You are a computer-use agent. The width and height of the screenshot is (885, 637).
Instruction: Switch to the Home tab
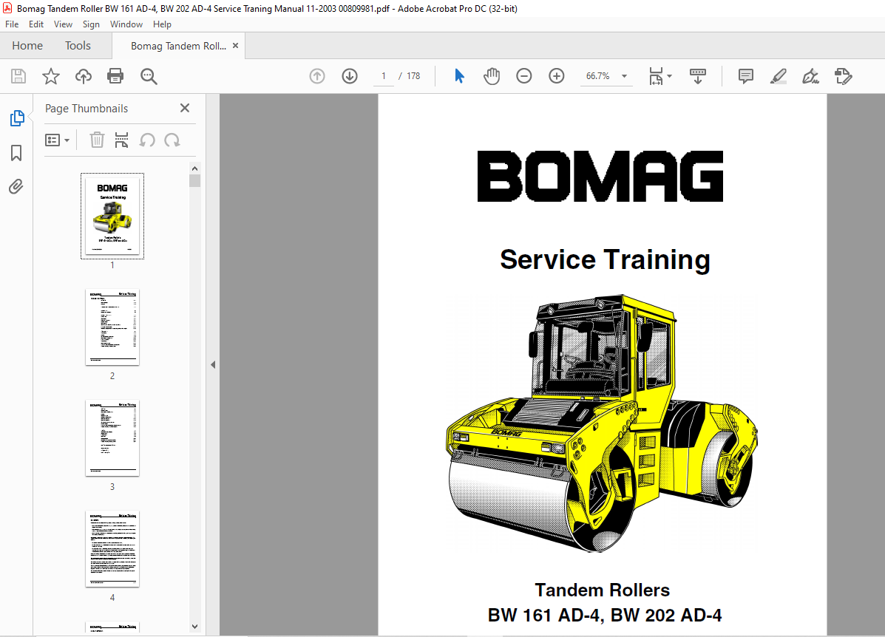tap(27, 46)
